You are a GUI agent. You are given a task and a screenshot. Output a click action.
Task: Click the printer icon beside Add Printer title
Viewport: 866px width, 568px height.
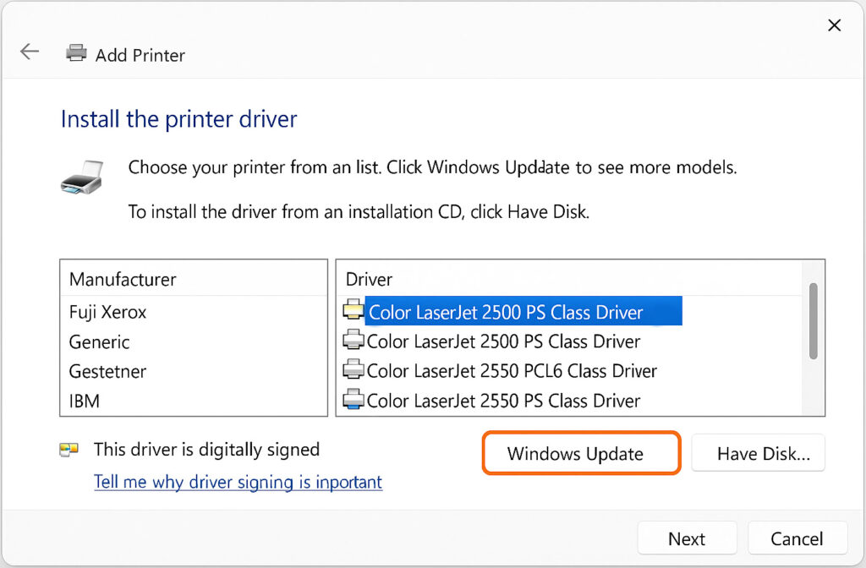click(76, 53)
